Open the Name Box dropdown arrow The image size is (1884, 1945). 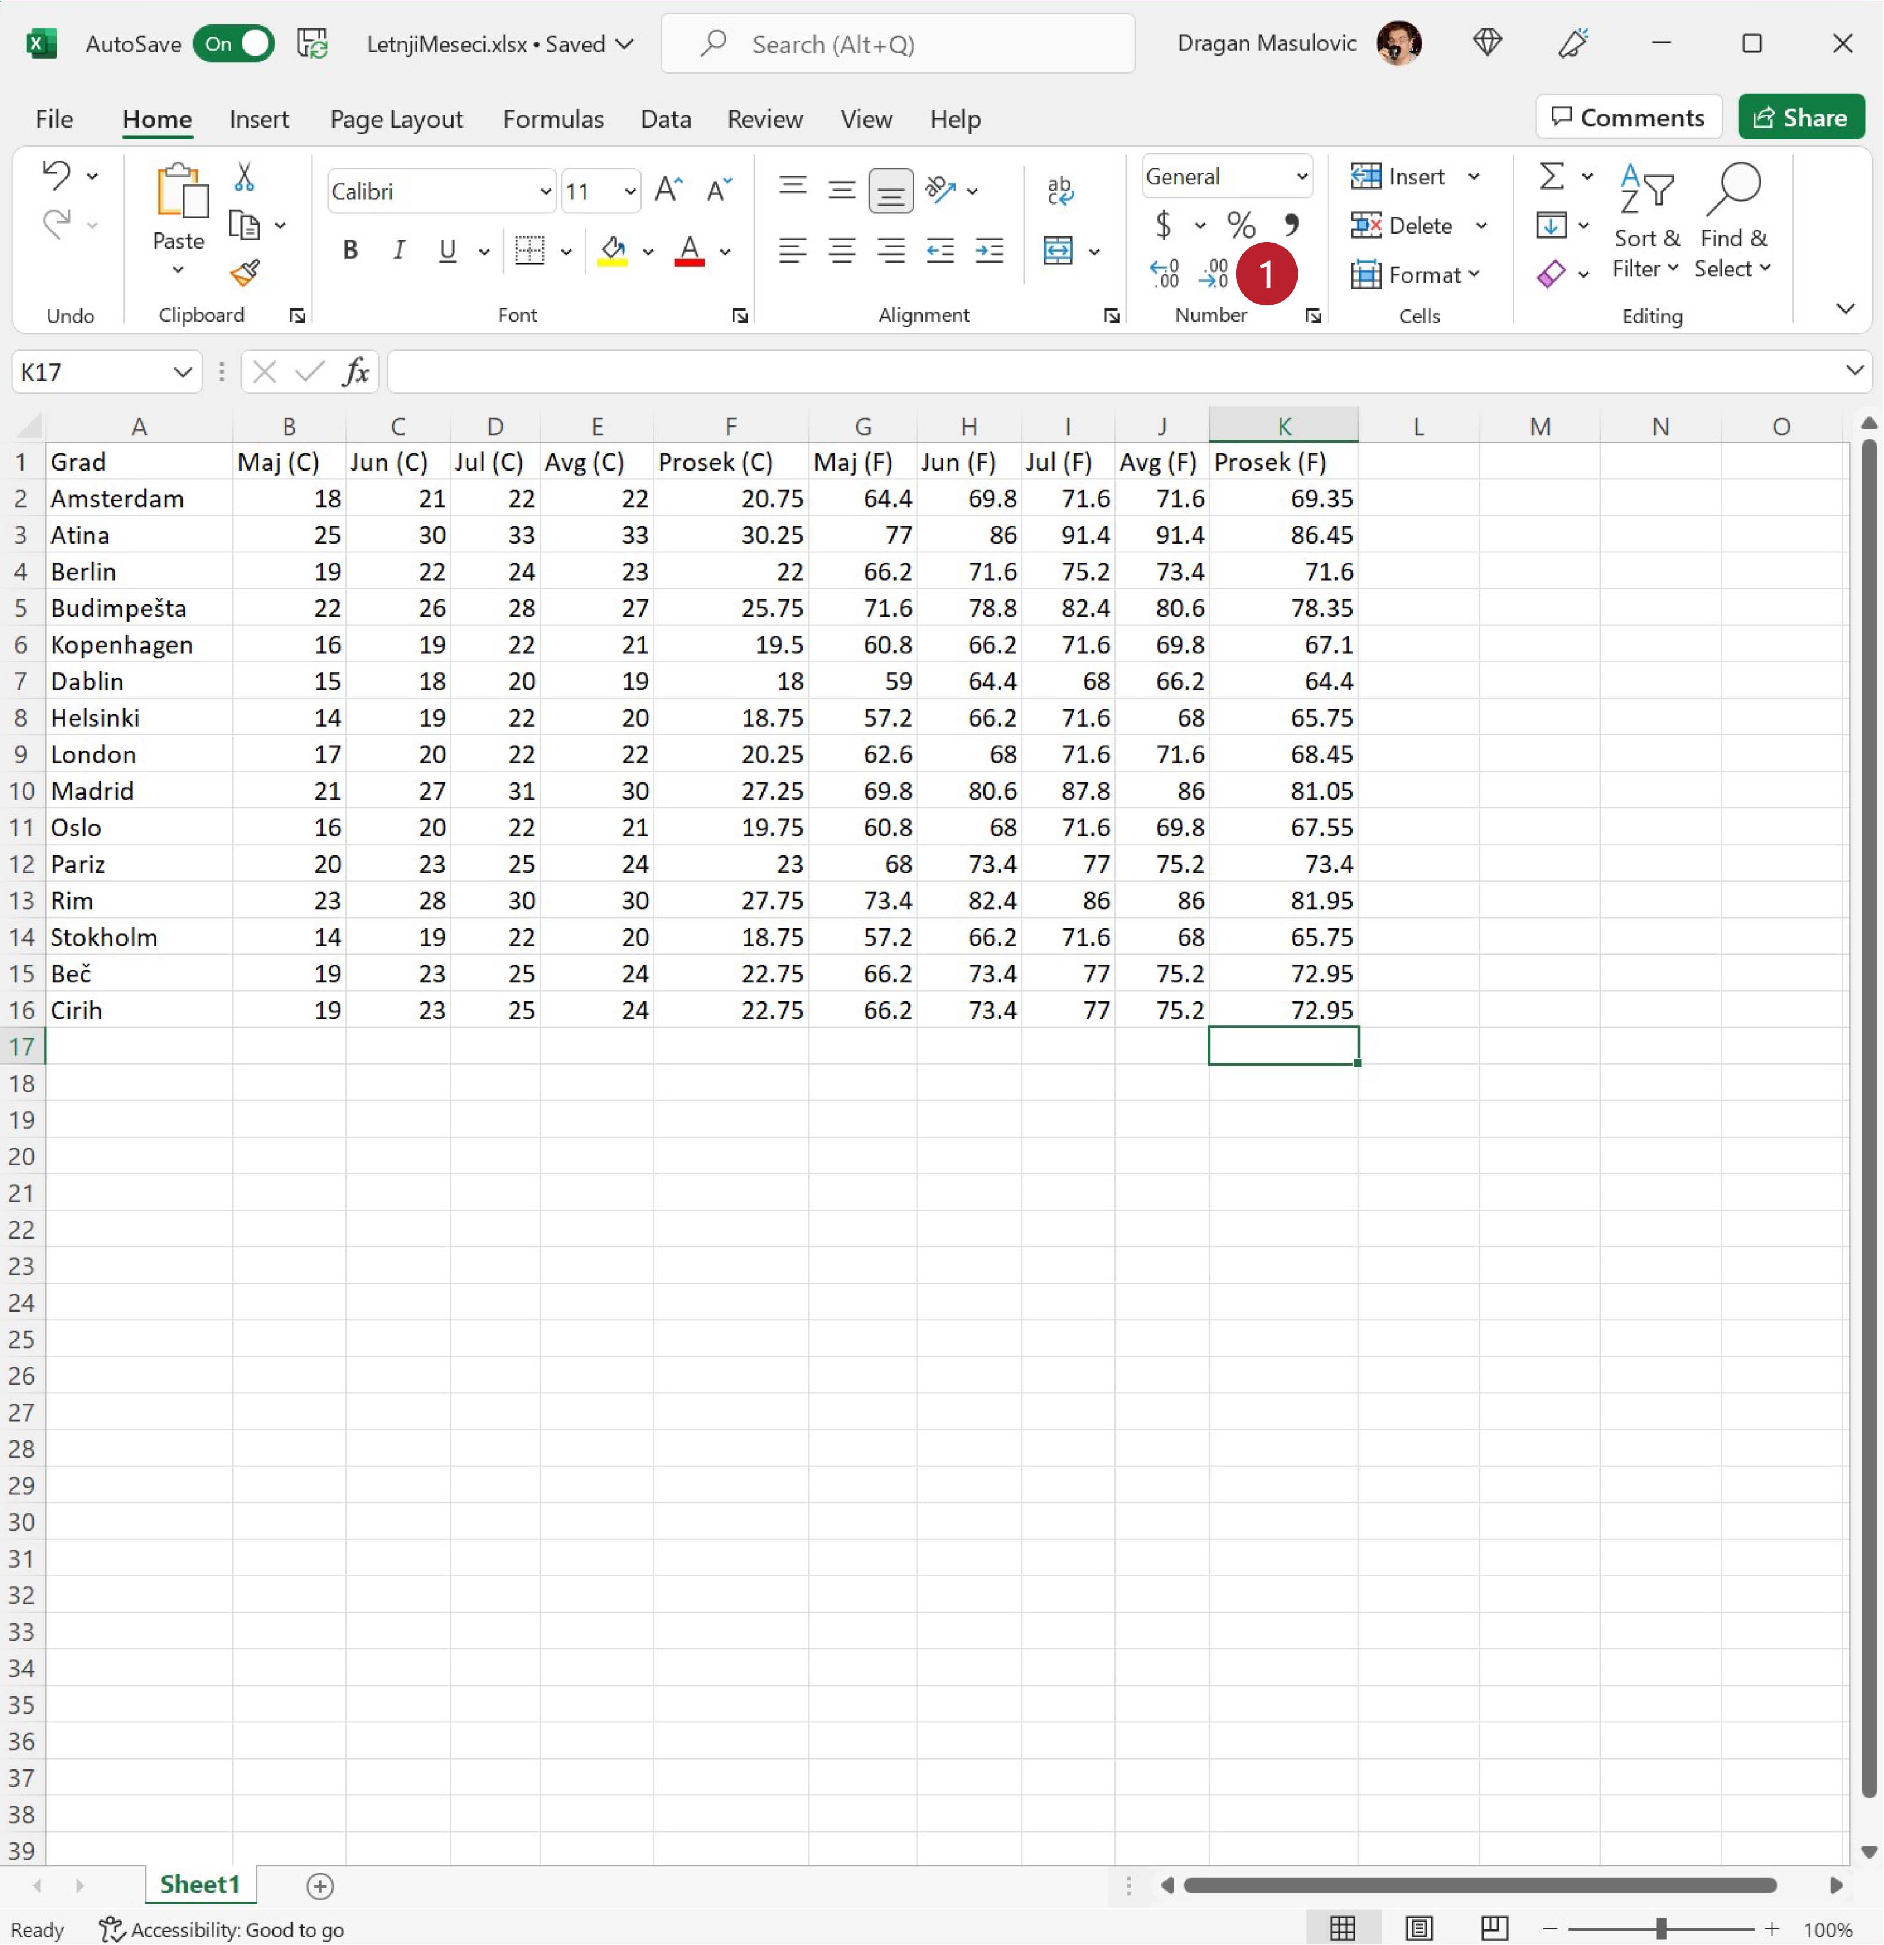pos(183,372)
